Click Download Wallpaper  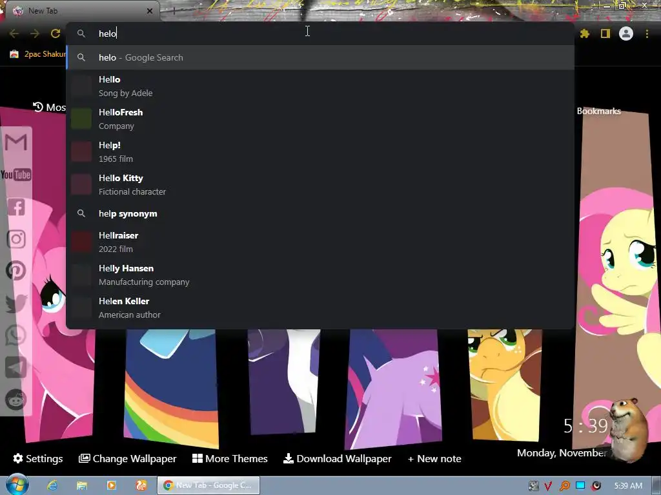click(337, 459)
